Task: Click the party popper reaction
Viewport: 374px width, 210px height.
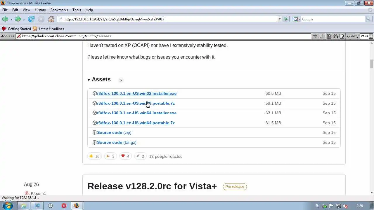Action: (x=110, y=156)
